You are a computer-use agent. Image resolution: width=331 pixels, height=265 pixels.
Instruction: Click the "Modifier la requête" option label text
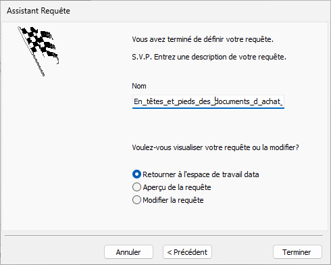pos(173,200)
